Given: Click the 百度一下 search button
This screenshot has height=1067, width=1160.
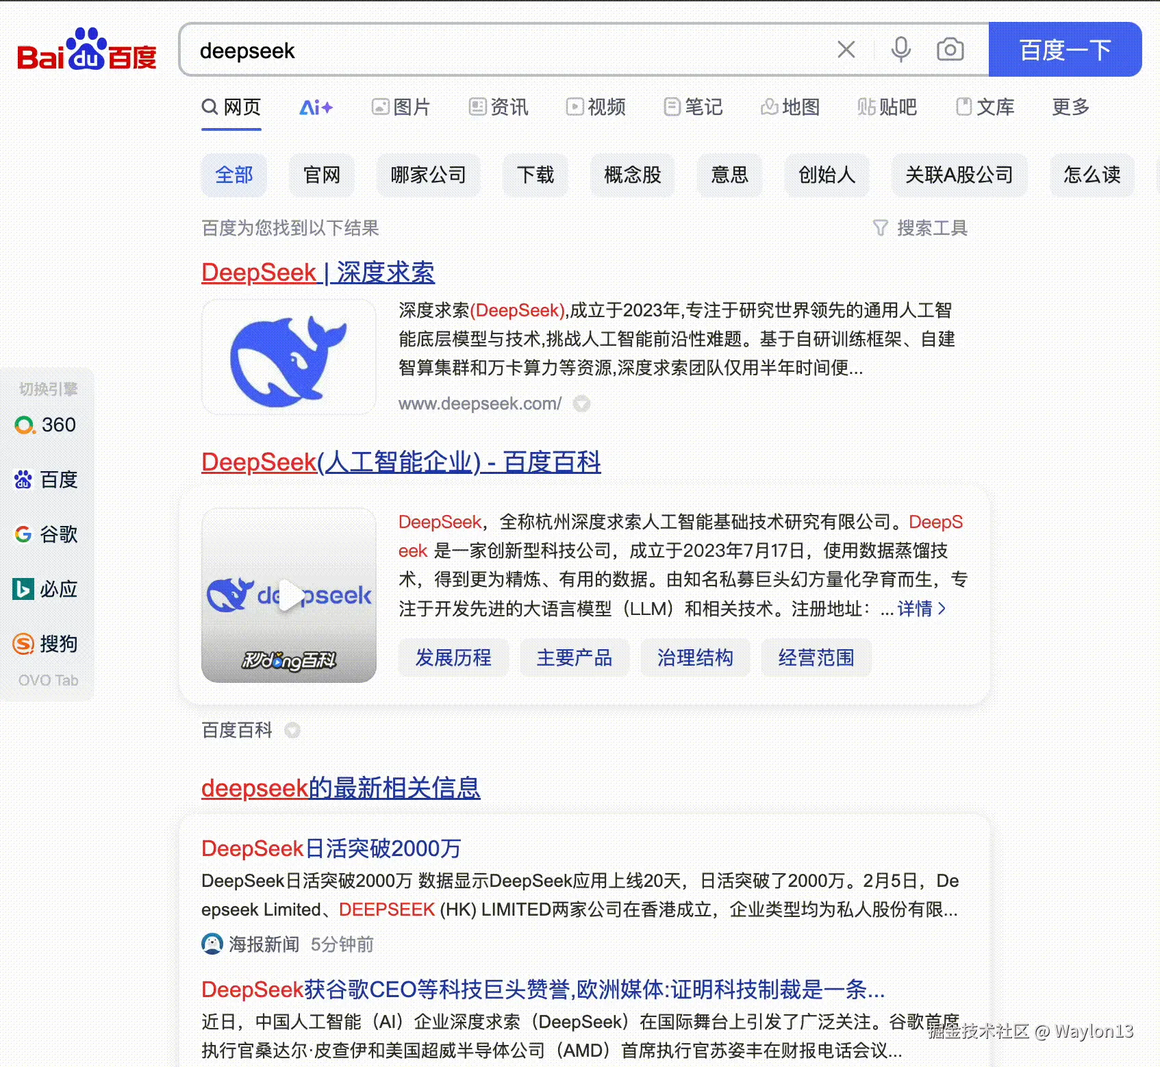Looking at the screenshot, I should click(1066, 49).
